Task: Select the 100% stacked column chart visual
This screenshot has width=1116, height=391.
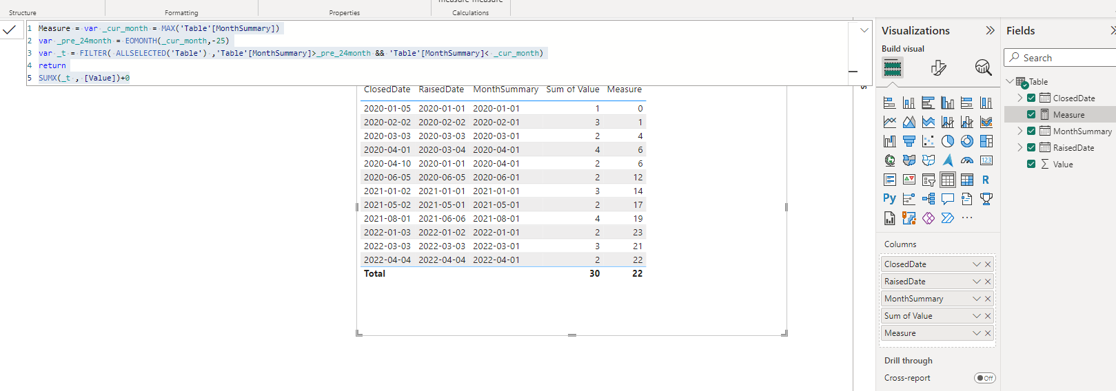Action: pos(986,103)
